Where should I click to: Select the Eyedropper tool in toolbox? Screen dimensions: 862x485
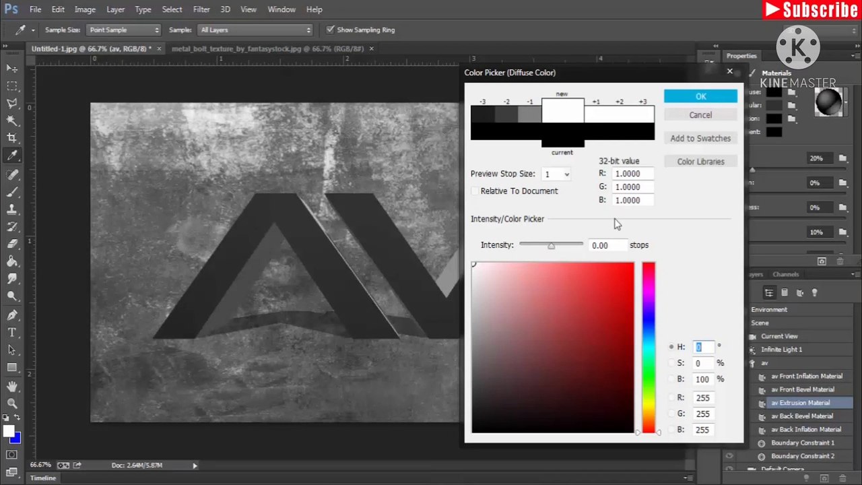pyautogui.click(x=12, y=156)
